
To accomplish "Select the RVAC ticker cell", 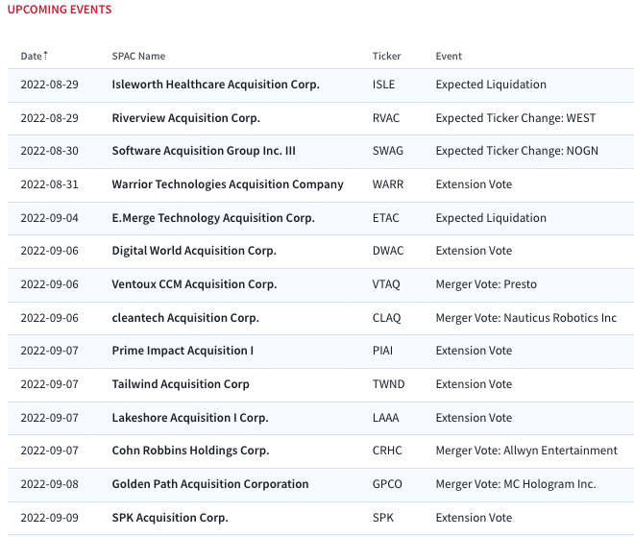I will tap(386, 118).
